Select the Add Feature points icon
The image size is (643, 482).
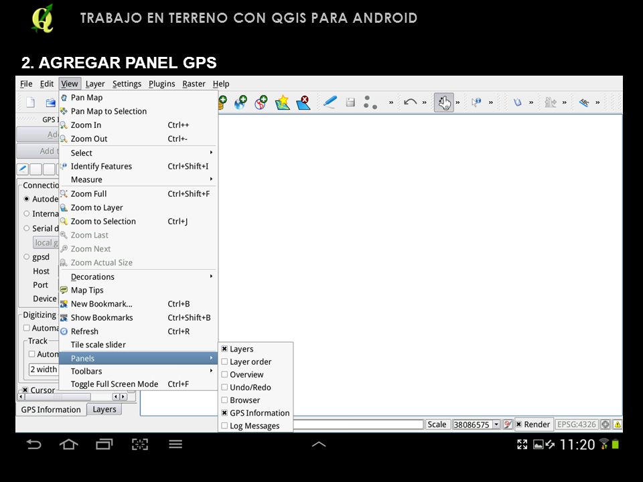pyautogui.click(x=370, y=102)
